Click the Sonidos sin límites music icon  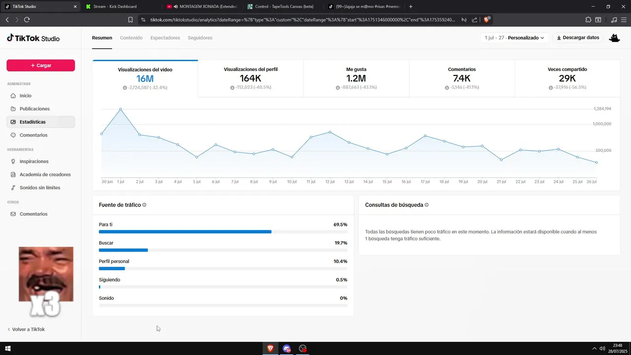coord(13,188)
